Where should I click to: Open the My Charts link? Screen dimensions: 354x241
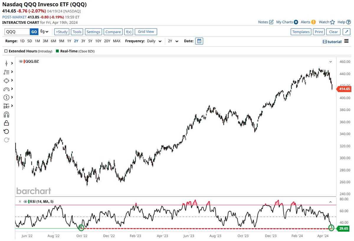click(284, 22)
